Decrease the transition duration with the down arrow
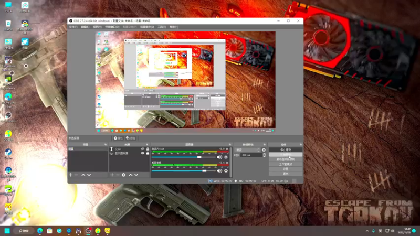The width and height of the screenshot is (420, 236). pos(265,156)
